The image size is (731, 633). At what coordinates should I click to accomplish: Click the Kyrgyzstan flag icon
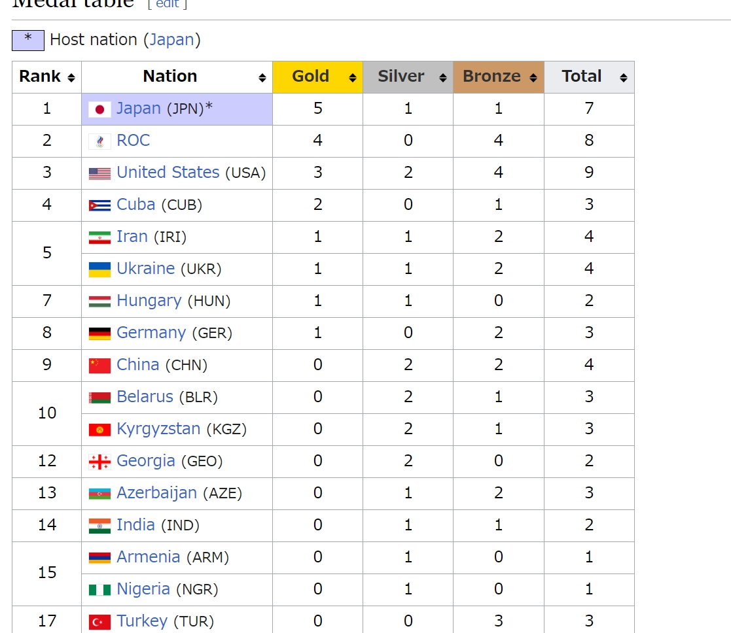(x=99, y=430)
